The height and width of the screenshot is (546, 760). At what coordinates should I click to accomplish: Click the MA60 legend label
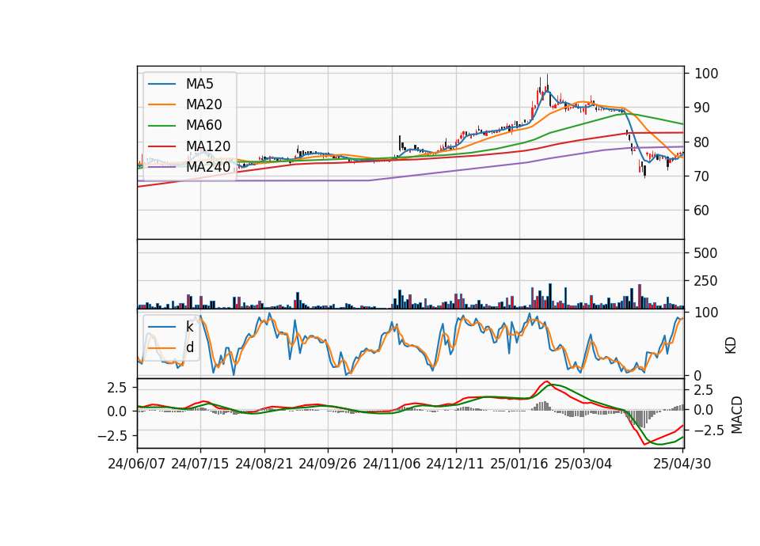[x=204, y=125]
